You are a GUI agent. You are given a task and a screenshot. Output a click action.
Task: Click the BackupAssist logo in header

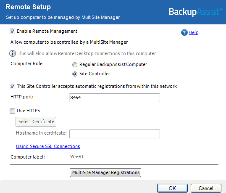pyautogui.click(x=196, y=12)
